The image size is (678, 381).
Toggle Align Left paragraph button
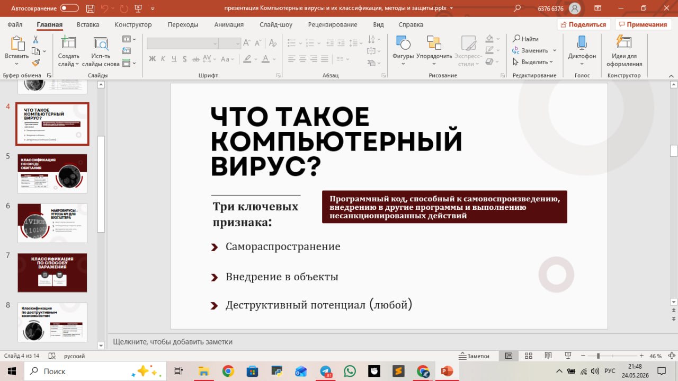(291, 59)
